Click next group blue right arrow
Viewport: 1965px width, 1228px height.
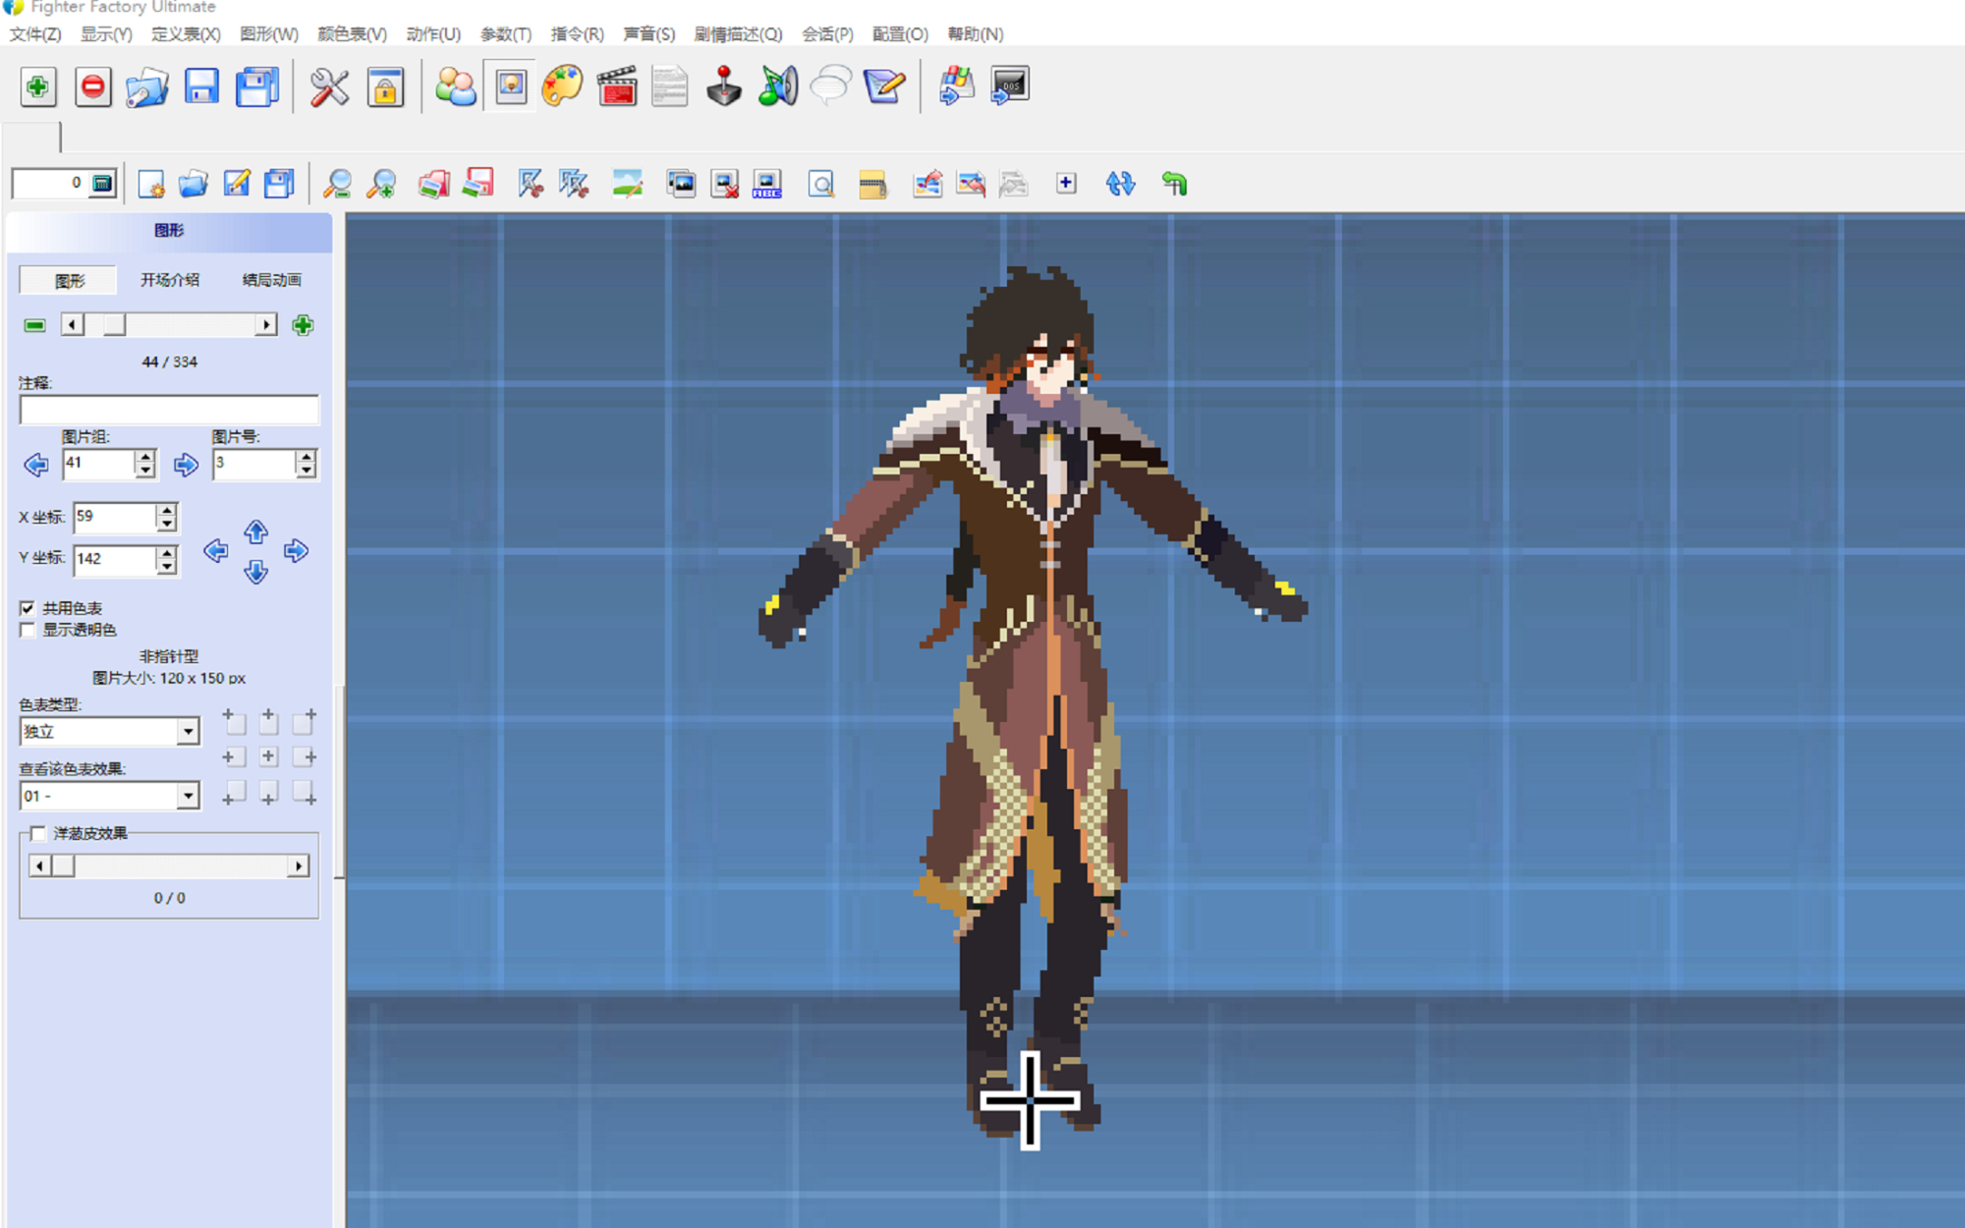coord(186,465)
